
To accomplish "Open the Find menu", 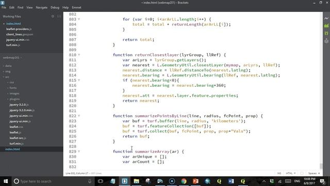I will (x=21, y=7).
